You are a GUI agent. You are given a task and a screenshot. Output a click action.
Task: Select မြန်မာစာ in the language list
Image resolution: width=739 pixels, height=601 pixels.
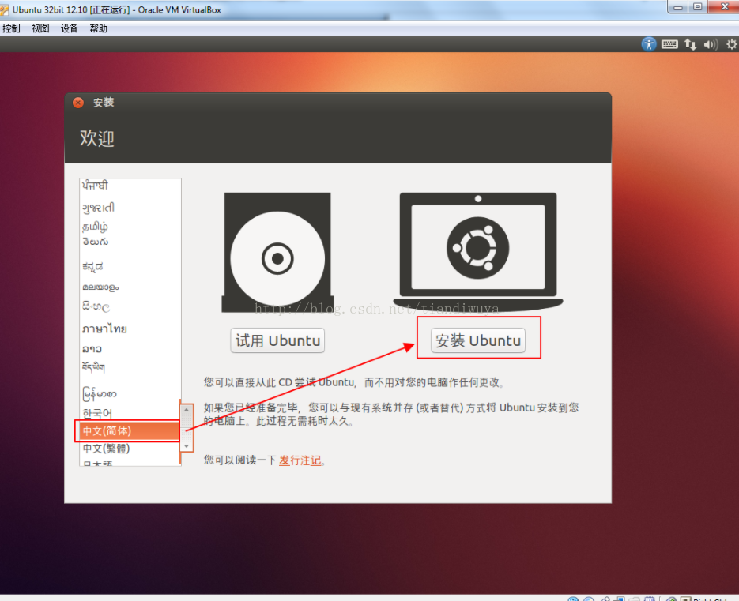click(130, 393)
